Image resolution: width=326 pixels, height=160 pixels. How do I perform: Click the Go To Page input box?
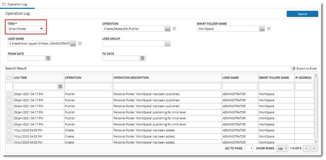click(249, 148)
